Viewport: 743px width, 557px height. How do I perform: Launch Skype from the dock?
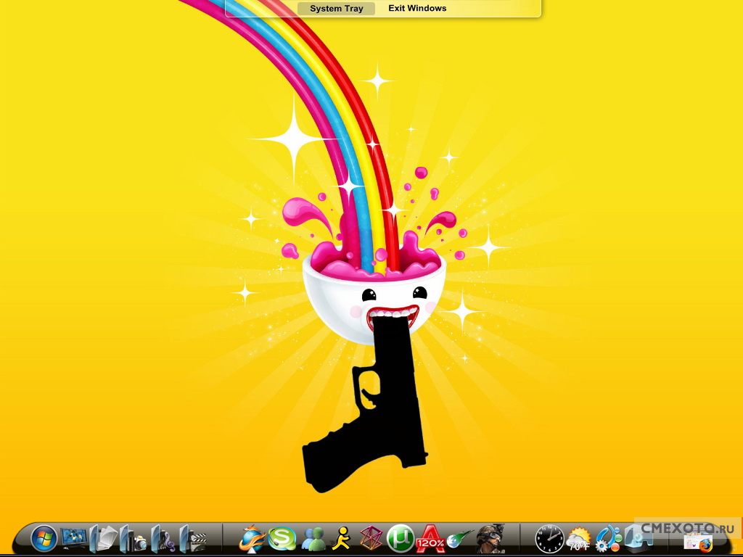282,538
